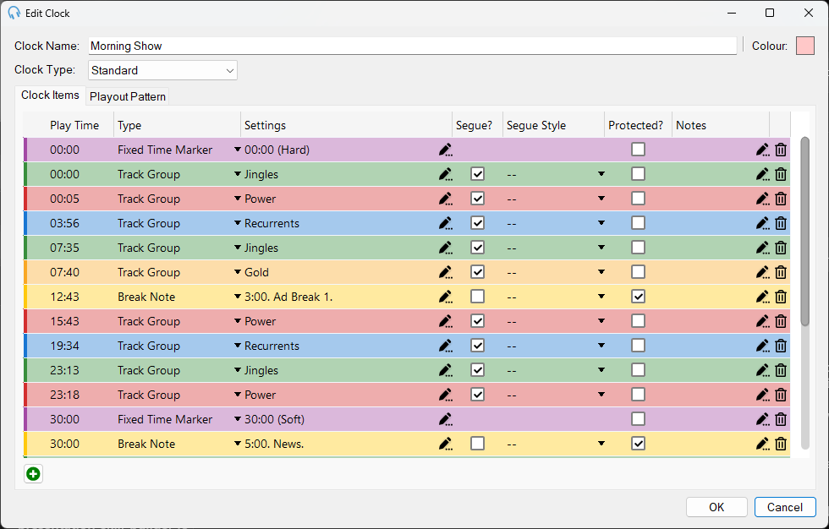Add a new clock item with green plus

coord(33,474)
